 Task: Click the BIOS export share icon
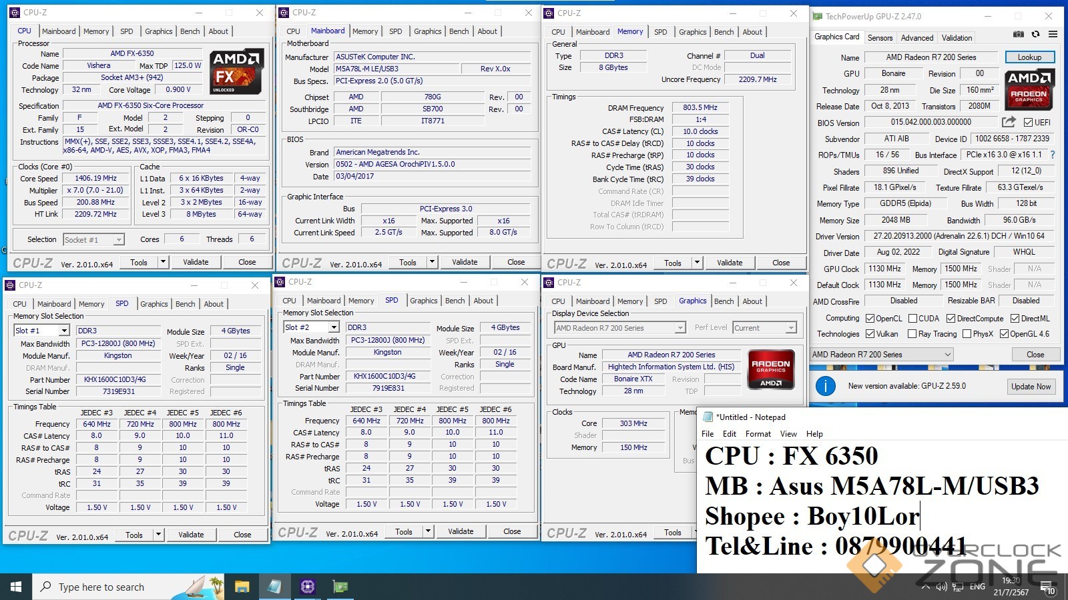pos(1009,122)
